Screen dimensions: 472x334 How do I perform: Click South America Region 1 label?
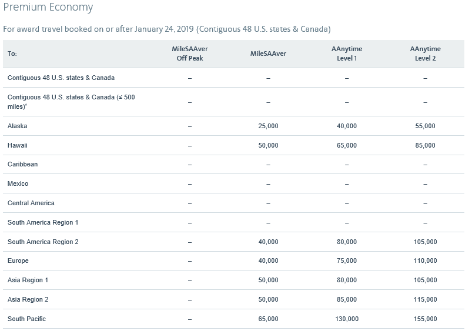click(43, 222)
